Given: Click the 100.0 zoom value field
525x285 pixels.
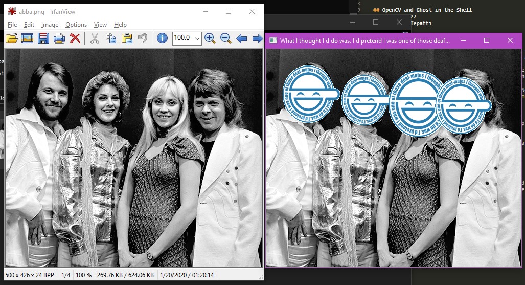Looking at the screenshot, I should 183,38.
